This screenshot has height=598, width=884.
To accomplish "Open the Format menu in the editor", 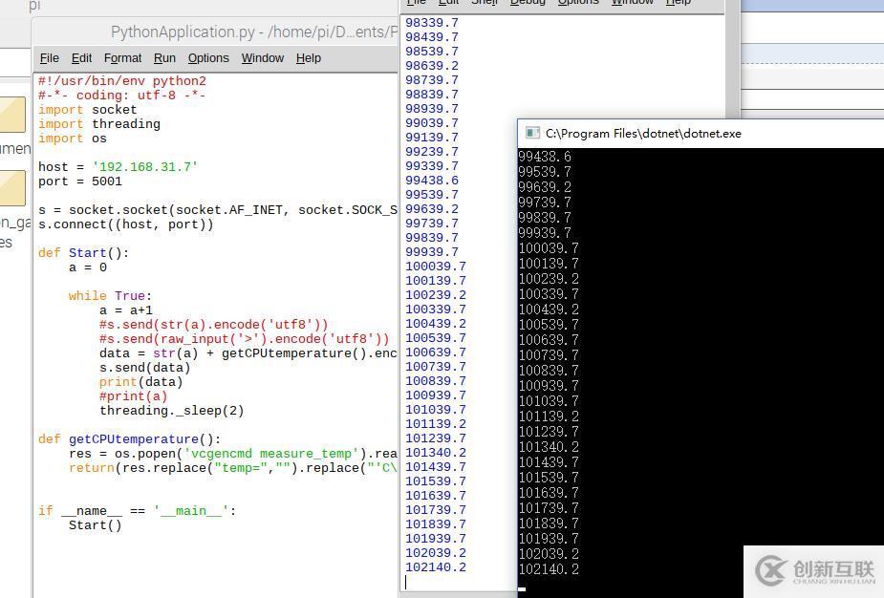I will [x=122, y=58].
